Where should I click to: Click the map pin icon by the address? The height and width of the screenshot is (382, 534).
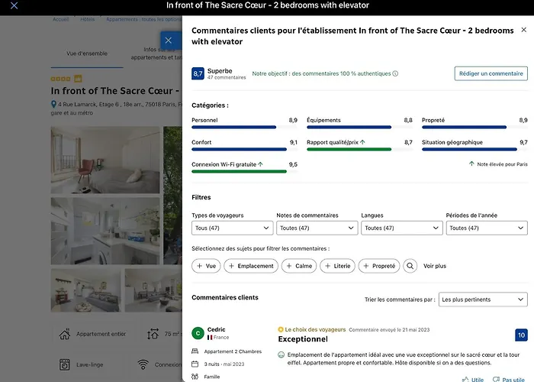[53, 104]
